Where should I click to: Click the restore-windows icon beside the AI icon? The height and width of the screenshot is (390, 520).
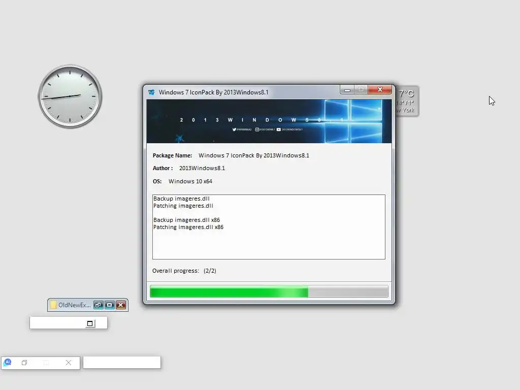pyautogui.click(x=24, y=363)
